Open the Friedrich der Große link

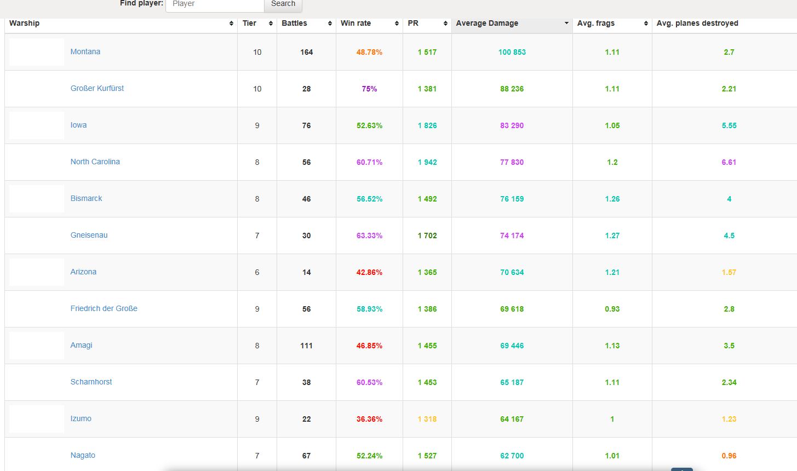point(104,308)
